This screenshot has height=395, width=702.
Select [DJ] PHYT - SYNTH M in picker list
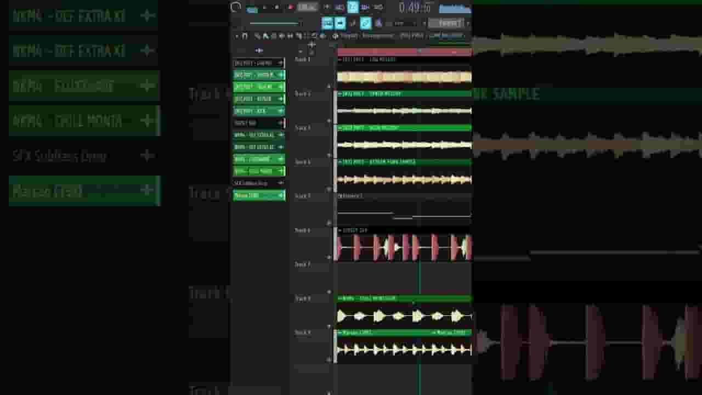(259, 75)
